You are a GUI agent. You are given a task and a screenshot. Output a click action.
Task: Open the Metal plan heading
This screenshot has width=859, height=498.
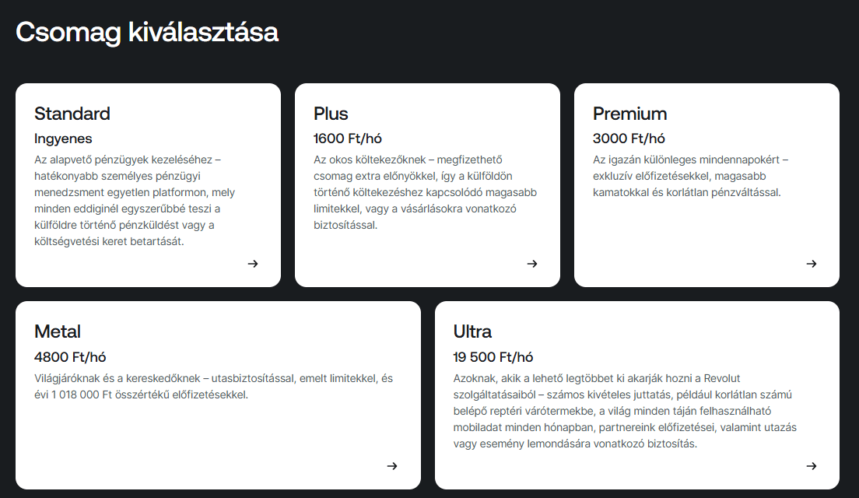[x=58, y=331]
